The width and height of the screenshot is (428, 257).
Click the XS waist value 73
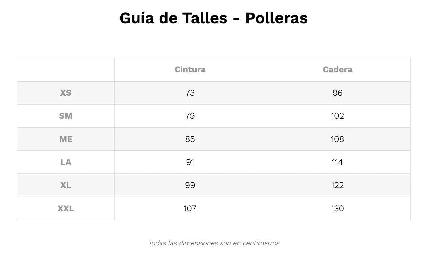[x=190, y=93]
